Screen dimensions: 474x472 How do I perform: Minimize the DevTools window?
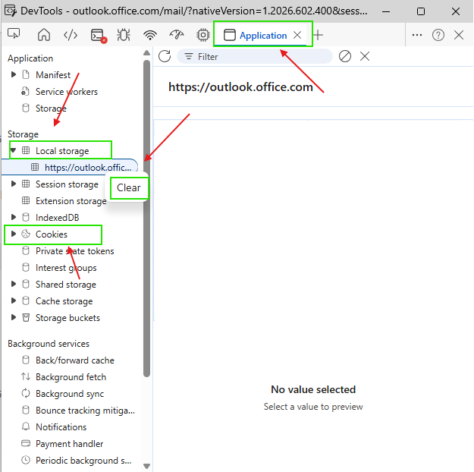click(x=386, y=11)
